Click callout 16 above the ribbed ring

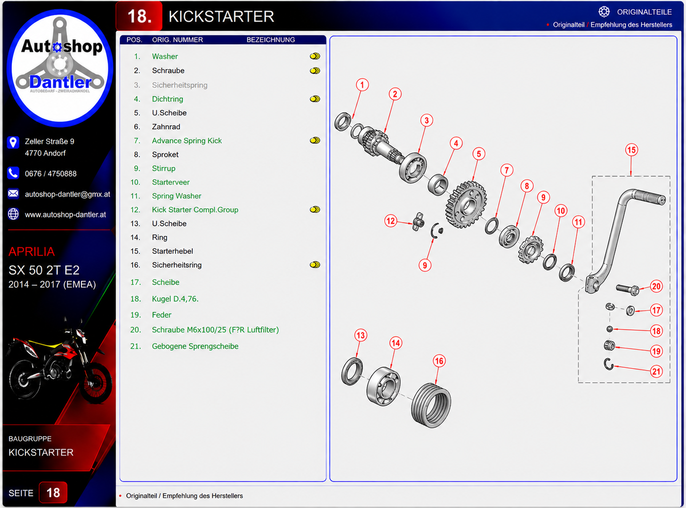click(439, 361)
